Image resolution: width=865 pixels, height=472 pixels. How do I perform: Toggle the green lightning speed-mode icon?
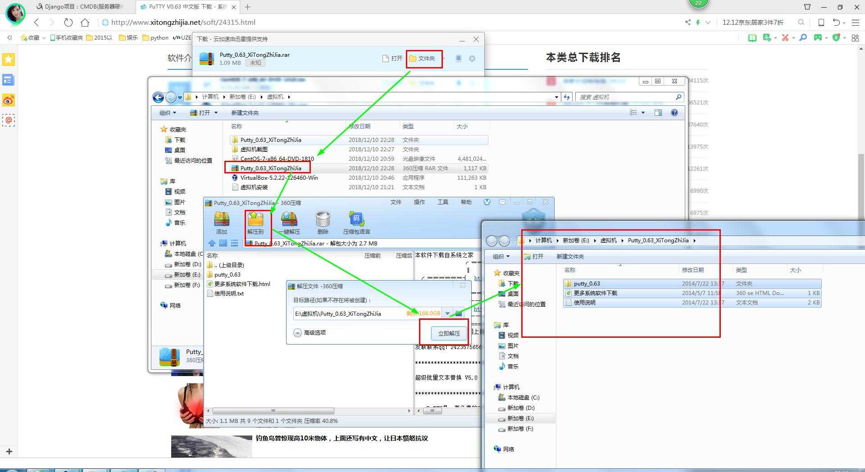pos(698,22)
